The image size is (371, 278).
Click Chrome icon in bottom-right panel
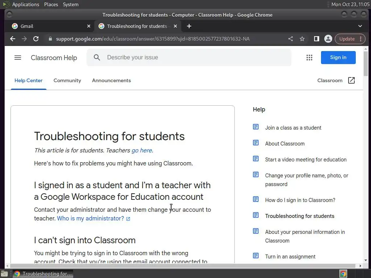pyautogui.click(x=343, y=274)
